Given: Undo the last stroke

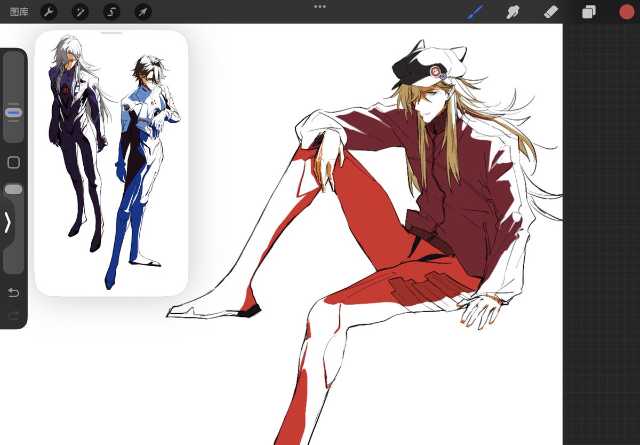Looking at the screenshot, I should pos(14,292).
